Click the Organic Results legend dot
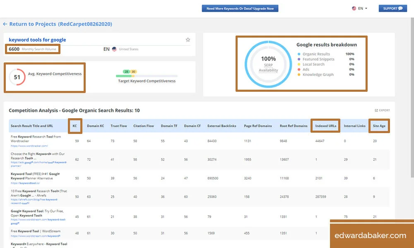 (299, 54)
